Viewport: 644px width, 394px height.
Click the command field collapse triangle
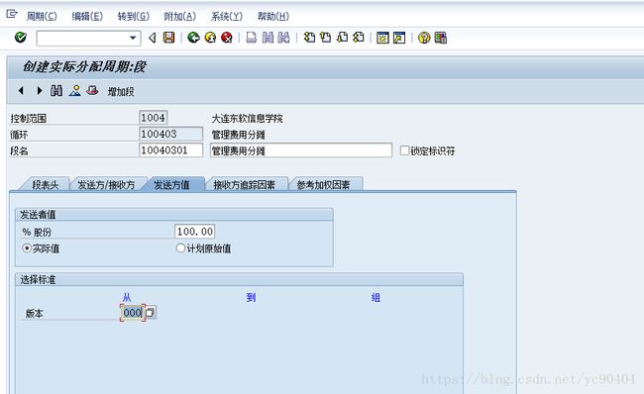[152, 38]
